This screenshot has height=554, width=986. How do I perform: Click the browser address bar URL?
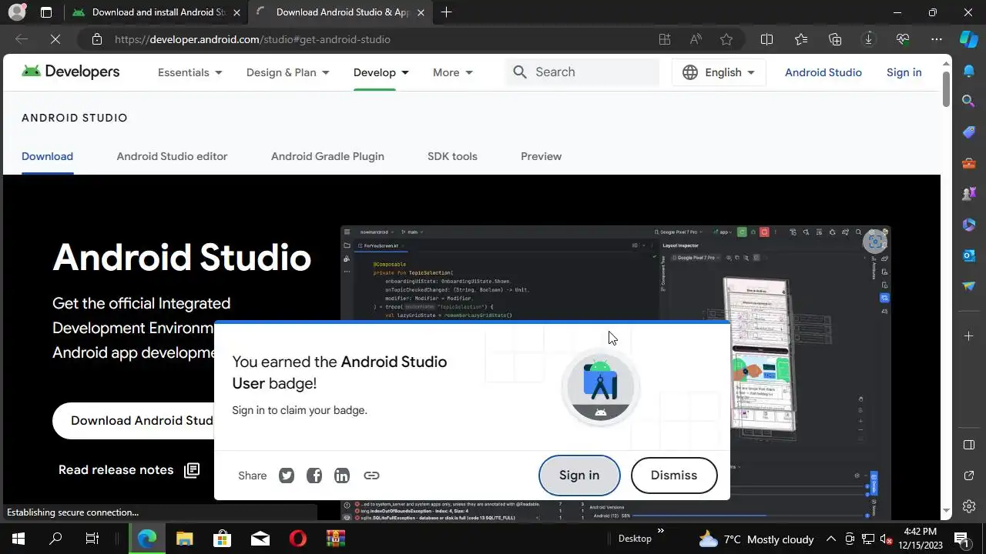[253, 39]
